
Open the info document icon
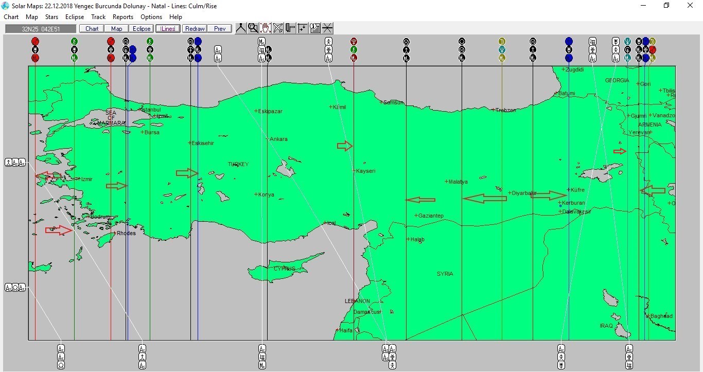click(315, 28)
